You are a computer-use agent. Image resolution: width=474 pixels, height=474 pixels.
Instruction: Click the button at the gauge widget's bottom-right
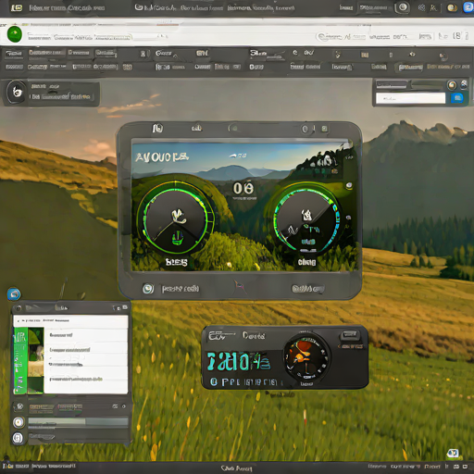(307, 289)
